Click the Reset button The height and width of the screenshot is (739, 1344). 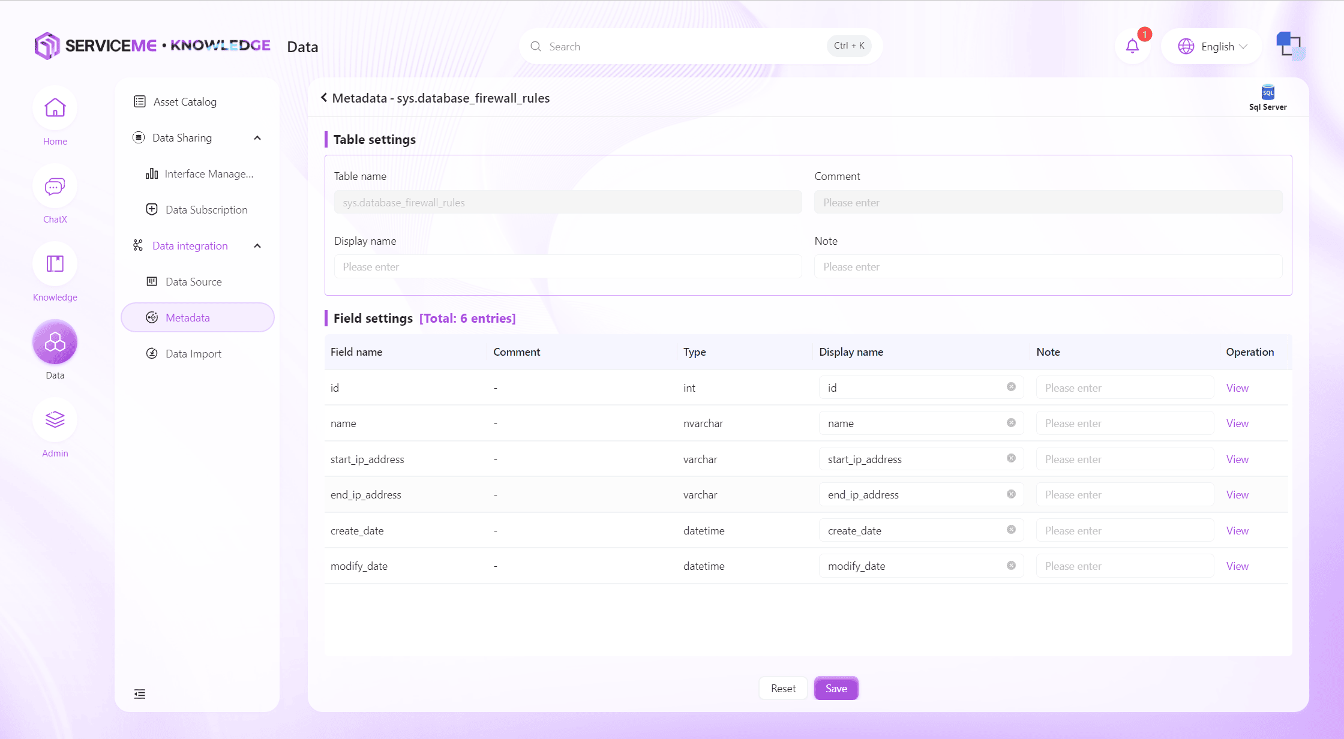(783, 689)
